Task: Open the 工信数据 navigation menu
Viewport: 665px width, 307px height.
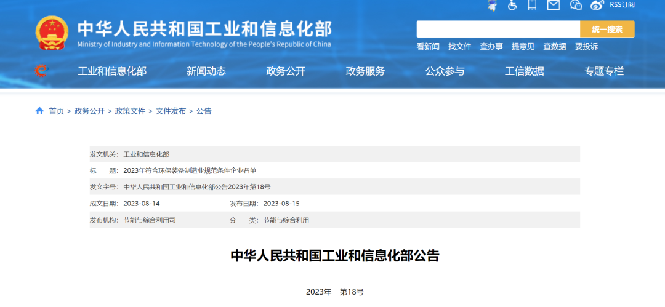Action: tap(525, 71)
